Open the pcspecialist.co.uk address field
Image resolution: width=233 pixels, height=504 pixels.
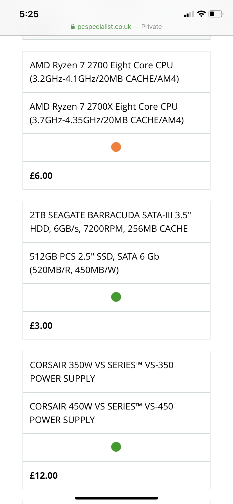point(104,27)
